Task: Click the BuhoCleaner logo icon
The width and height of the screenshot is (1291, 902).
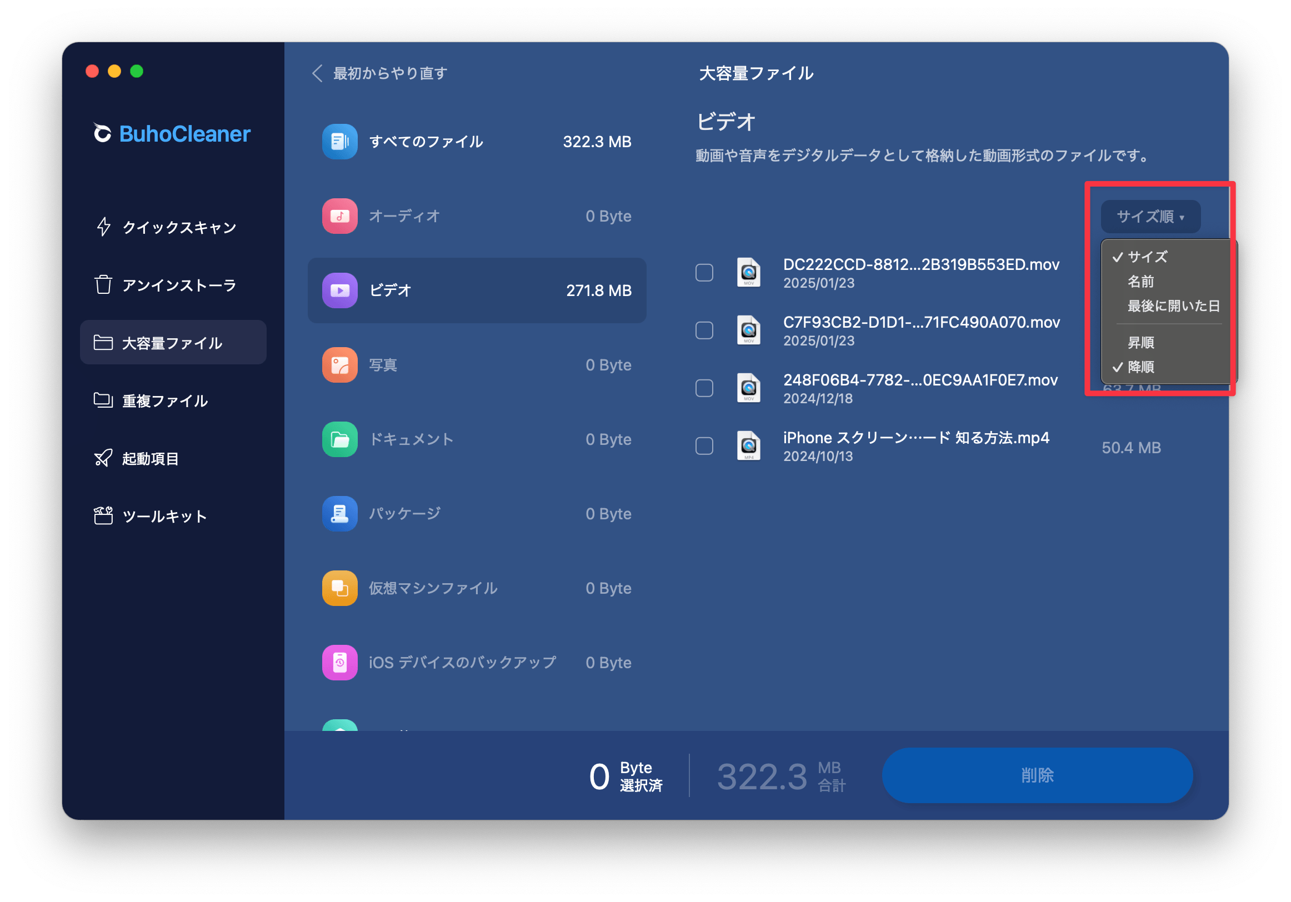Action: pos(102,133)
